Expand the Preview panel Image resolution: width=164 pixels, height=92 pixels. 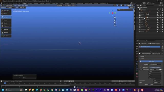(142, 56)
